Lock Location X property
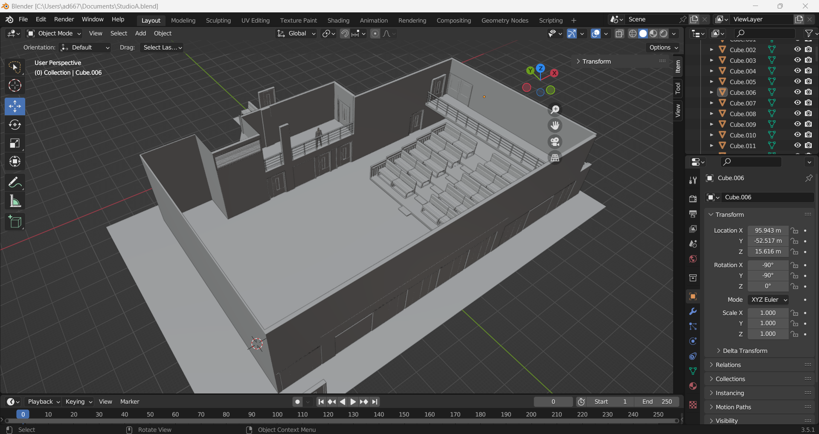Screen dimensions: 819x434 [x=794, y=230]
